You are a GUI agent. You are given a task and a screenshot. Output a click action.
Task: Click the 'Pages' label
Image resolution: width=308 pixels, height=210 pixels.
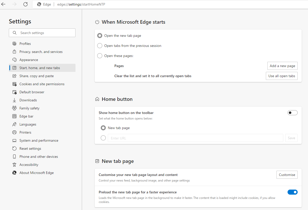119,66
